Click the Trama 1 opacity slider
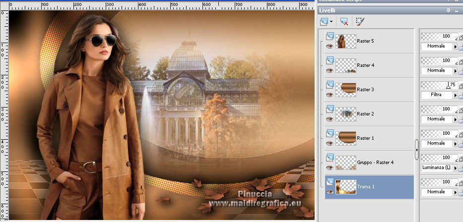The height and width of the screenshot is (222, 463). coord(439,182)
